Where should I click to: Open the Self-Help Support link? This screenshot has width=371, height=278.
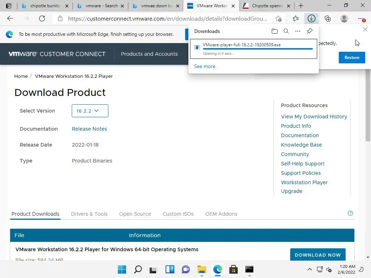tap(303, 164)
